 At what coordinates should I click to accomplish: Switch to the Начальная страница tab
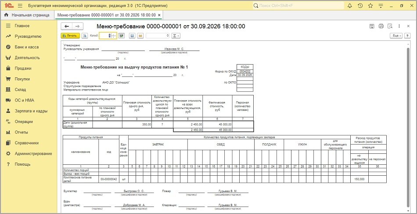[27, 15]
